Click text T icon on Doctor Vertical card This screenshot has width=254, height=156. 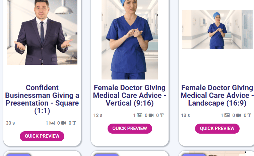coord(162,115)
